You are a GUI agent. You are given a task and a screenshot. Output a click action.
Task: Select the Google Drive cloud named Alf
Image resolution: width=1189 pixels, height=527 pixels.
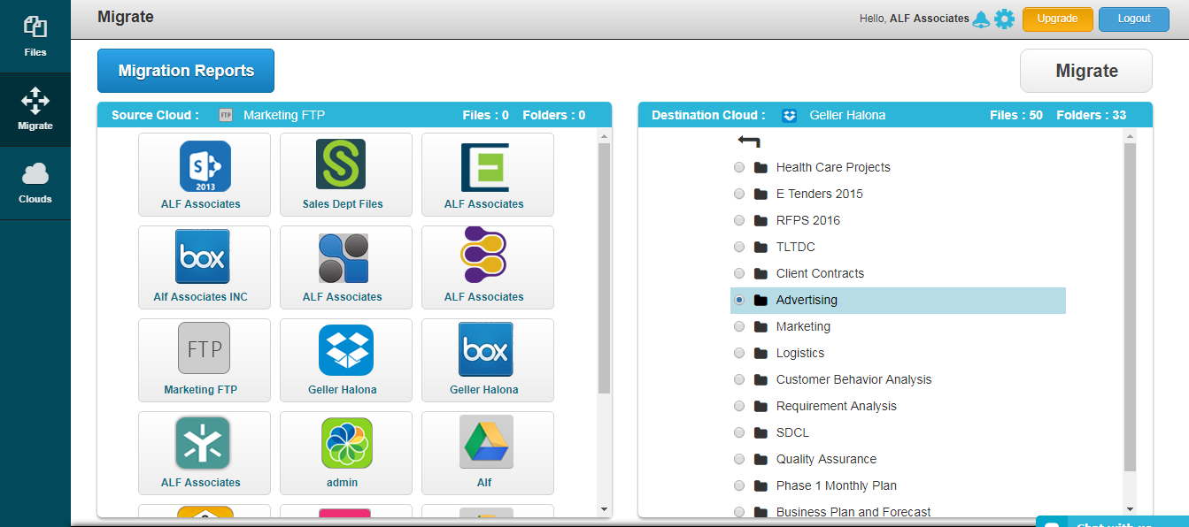click(487, 453)
